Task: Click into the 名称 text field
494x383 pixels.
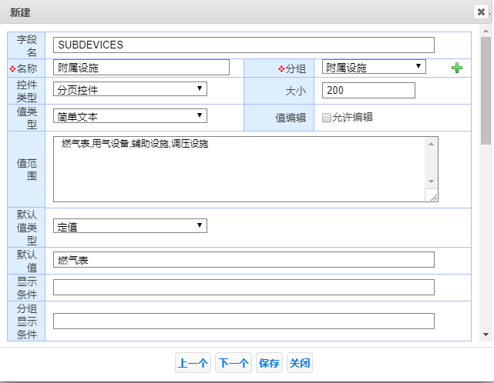Action: click(141, 68)
